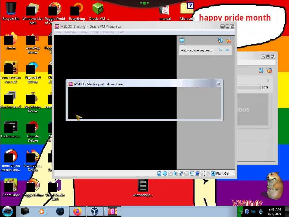Image resolution: width=289 pixels, height=217 pixels.
Task: Click the greyed USB status icon
Action: pos(186,173)
